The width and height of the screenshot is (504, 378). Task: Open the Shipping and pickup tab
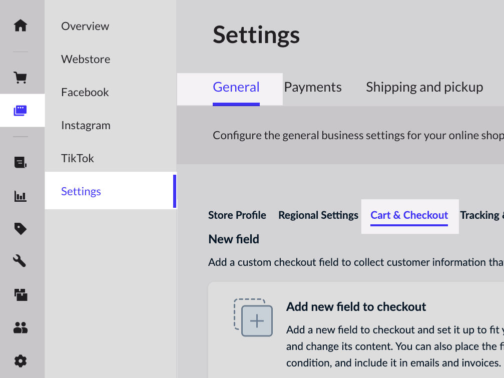[424, 87]
